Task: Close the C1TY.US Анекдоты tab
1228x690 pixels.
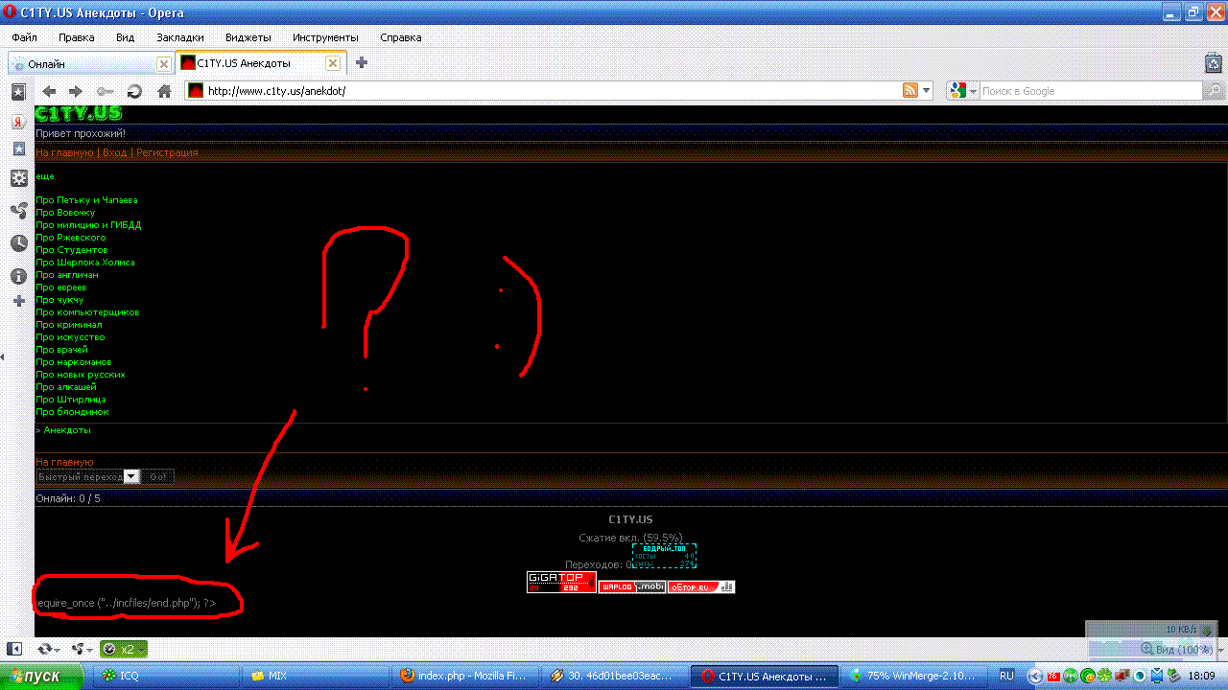Action: tap(333, 63)
